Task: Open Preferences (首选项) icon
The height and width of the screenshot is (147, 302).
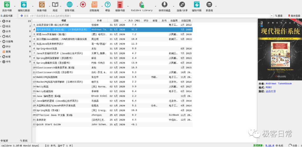Action: point(209,4)
